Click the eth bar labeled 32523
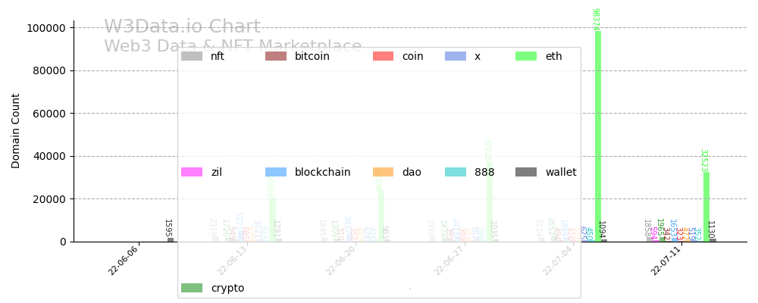 pos(706,207)
